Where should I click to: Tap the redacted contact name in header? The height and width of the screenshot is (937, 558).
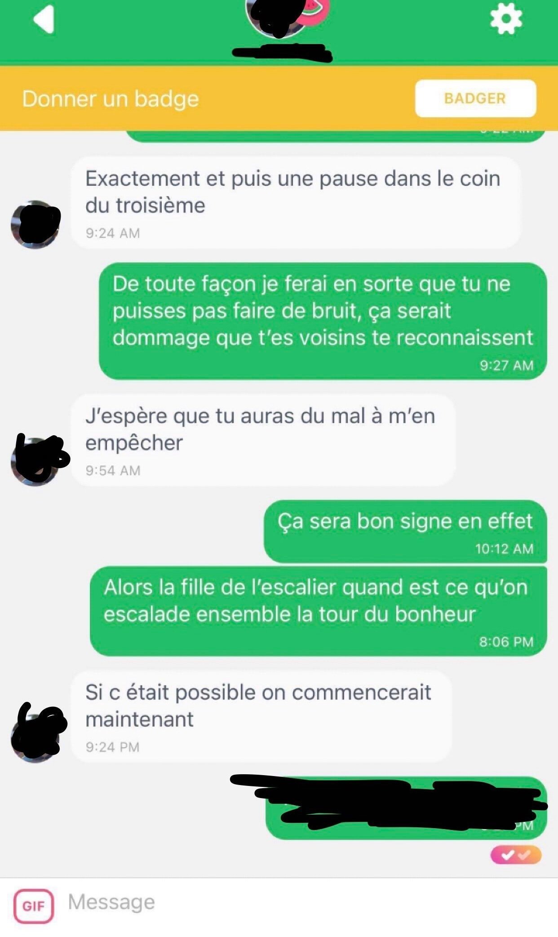[x=282, y=53]
